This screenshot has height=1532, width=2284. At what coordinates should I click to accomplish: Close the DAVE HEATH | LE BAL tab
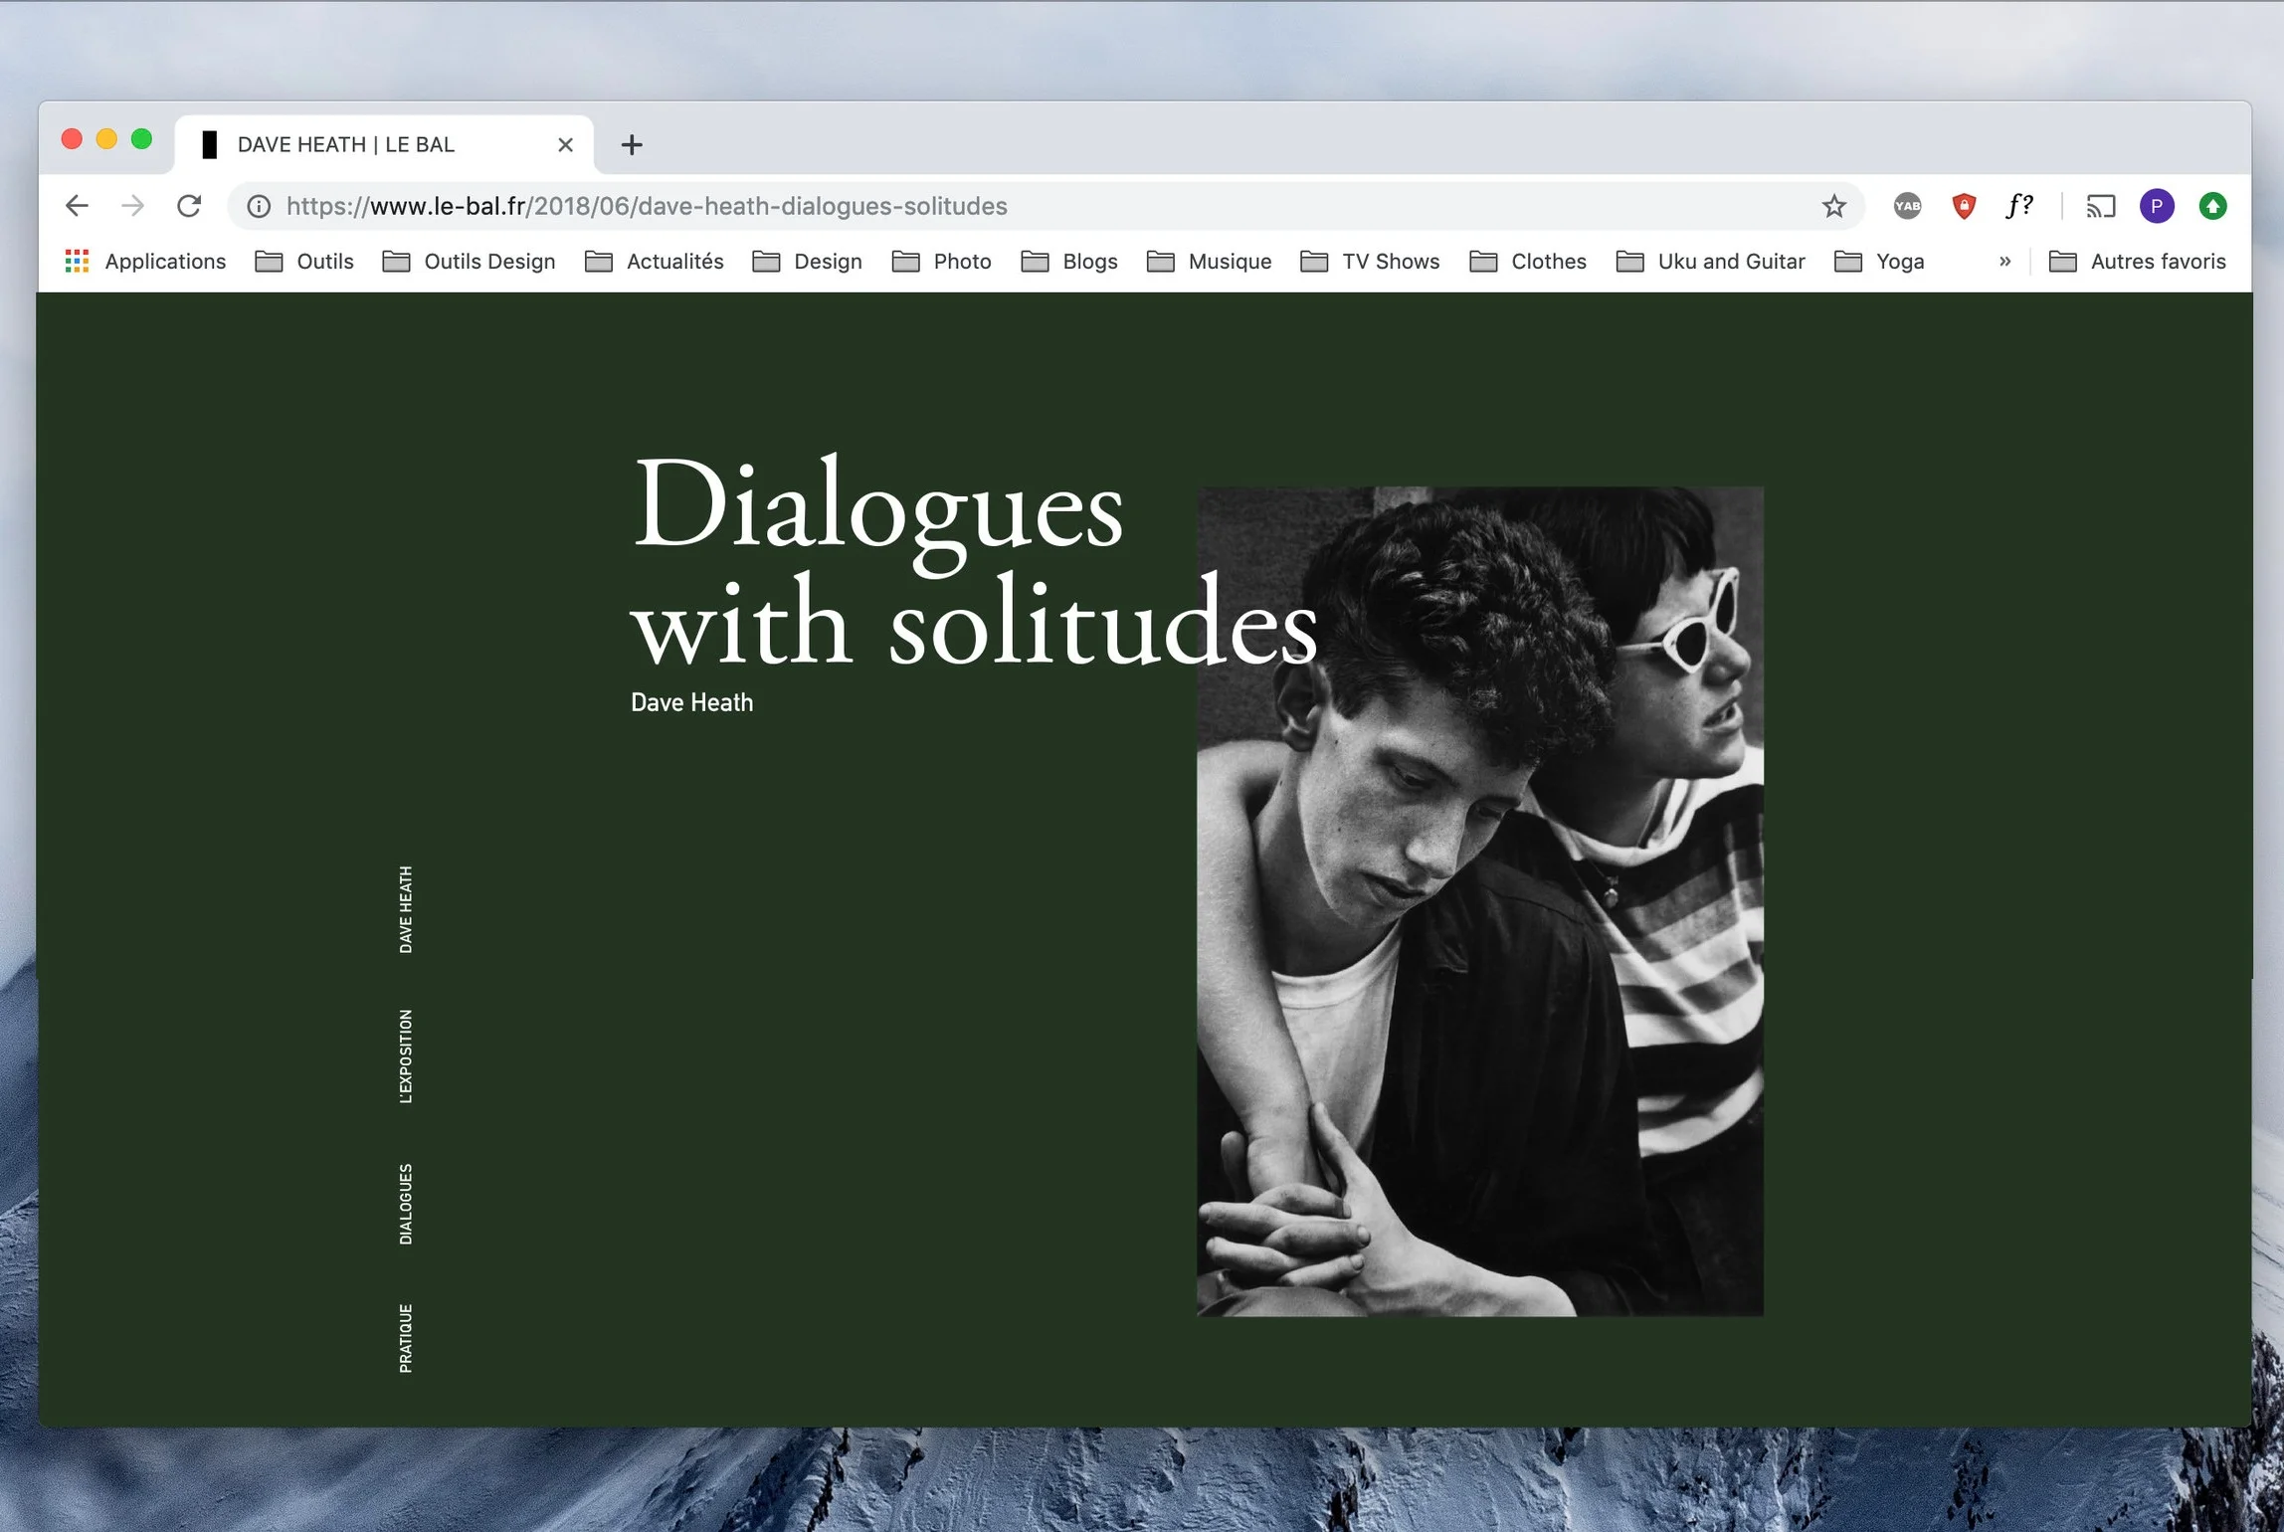[x=565, y=145]
